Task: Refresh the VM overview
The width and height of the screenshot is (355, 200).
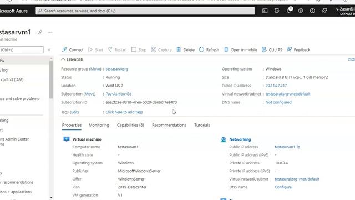Action: coord(209,49)
